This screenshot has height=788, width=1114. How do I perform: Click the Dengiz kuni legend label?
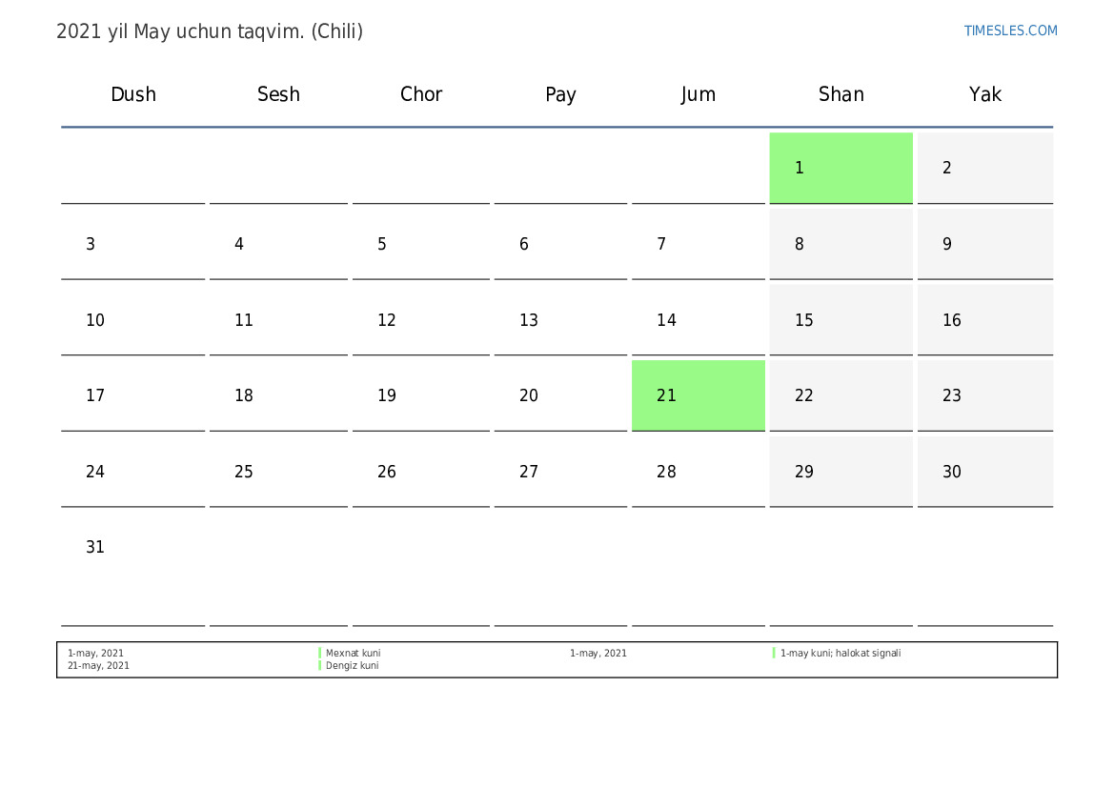click(353, 666)
